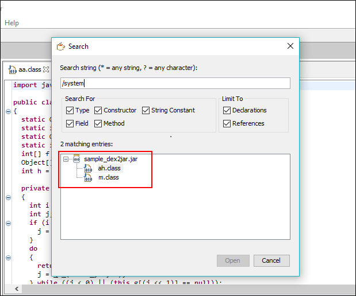Disable the String Constant option
Viewport: 356px width, 296px height.
coord(146,110)
